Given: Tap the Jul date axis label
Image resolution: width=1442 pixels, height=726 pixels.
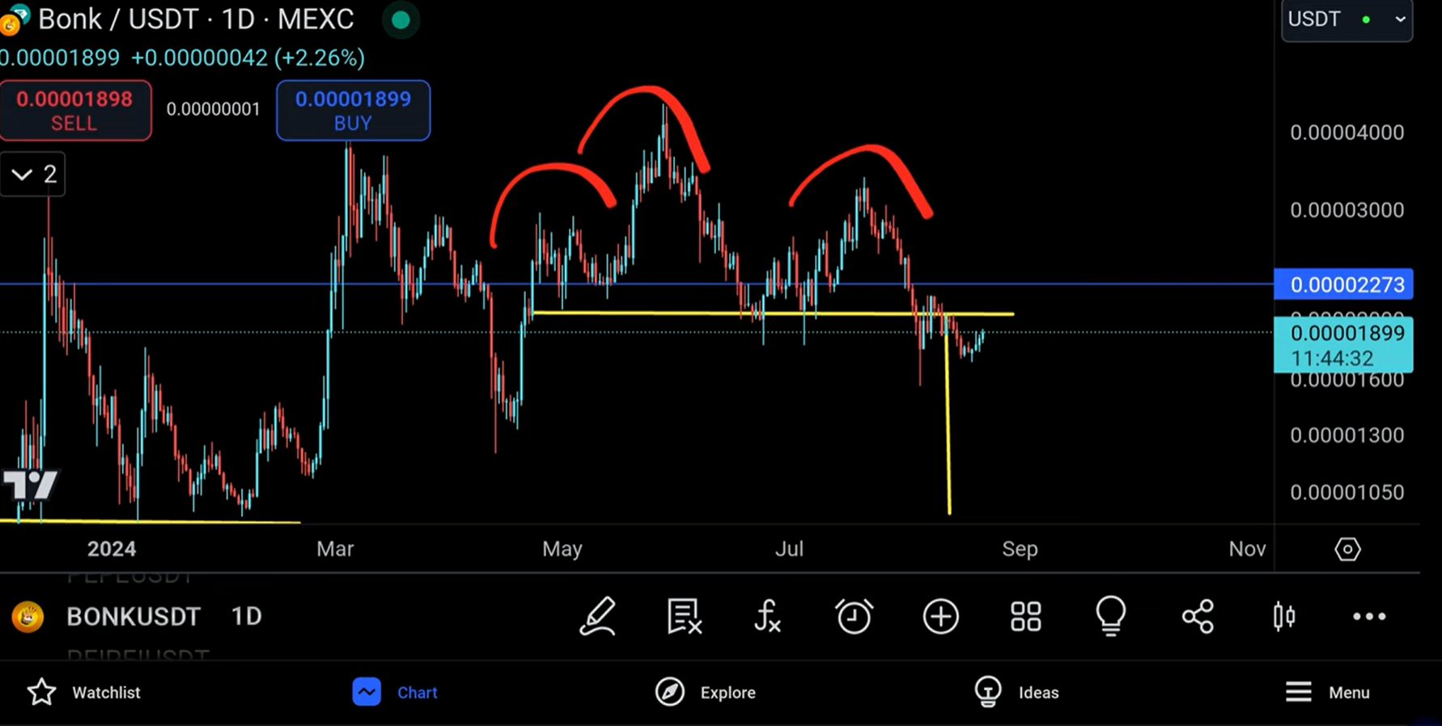Looking at the screenshot, I should 790,549.
